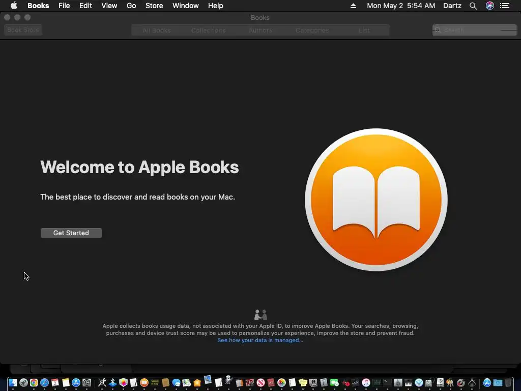Open the 'See how your data is managed' link
The height and width of the screenshot is (391, 521).
pyautogui.click(x=260, y=340)
